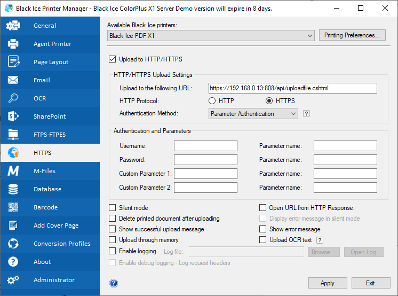Click the SharePoint icon in sidebar
Image resolution: width=398 pixels, height=296 pixels.
pyautogui.click(x=13, y=116)
